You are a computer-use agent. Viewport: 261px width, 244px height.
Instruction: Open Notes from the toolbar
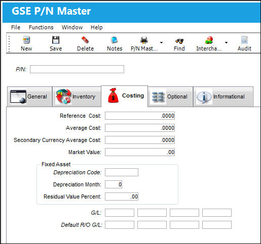pyautogui.click(x=115, y=40)
